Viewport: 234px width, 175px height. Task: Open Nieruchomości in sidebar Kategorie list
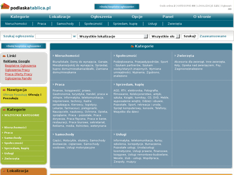pyautogui.click(x=15, y=127)
